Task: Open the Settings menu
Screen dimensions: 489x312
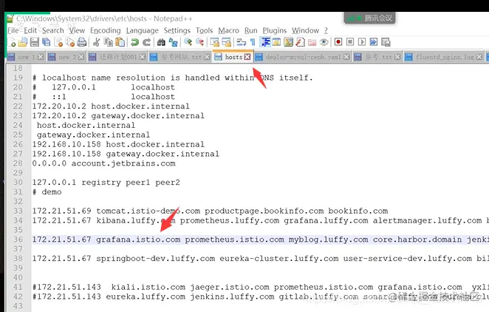Action: click(177, 30)
